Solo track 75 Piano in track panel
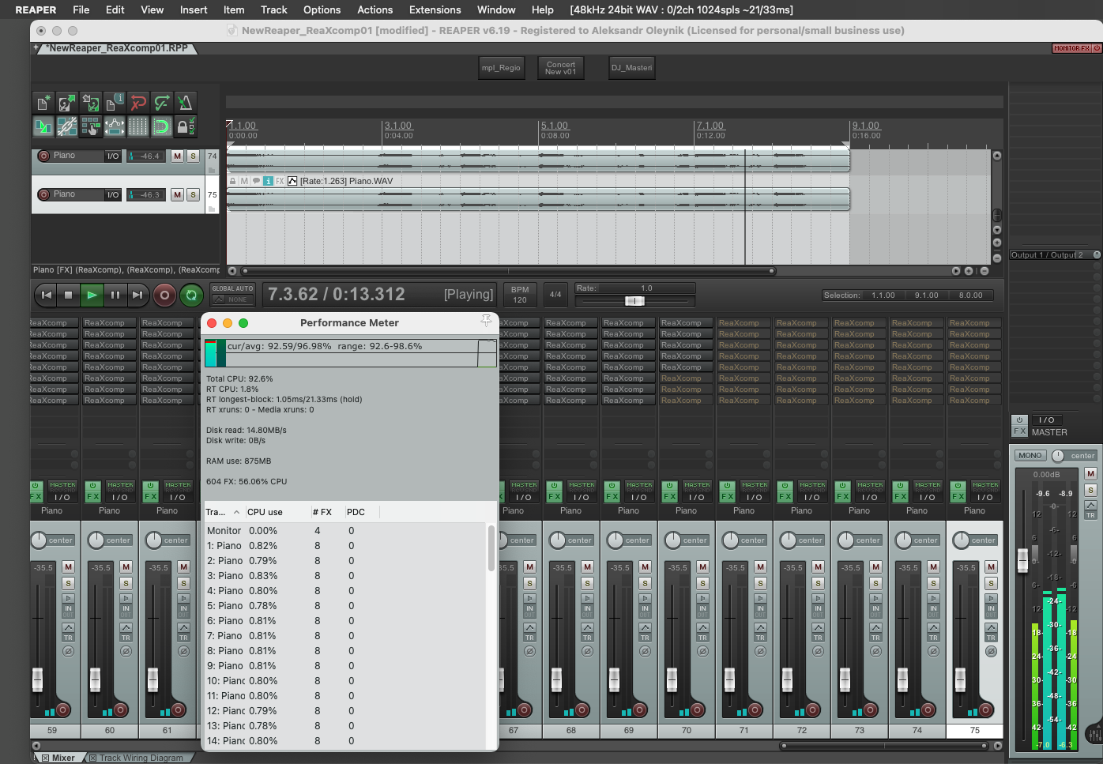Viewport: 1103px width, 764px height. coord(193,194)
